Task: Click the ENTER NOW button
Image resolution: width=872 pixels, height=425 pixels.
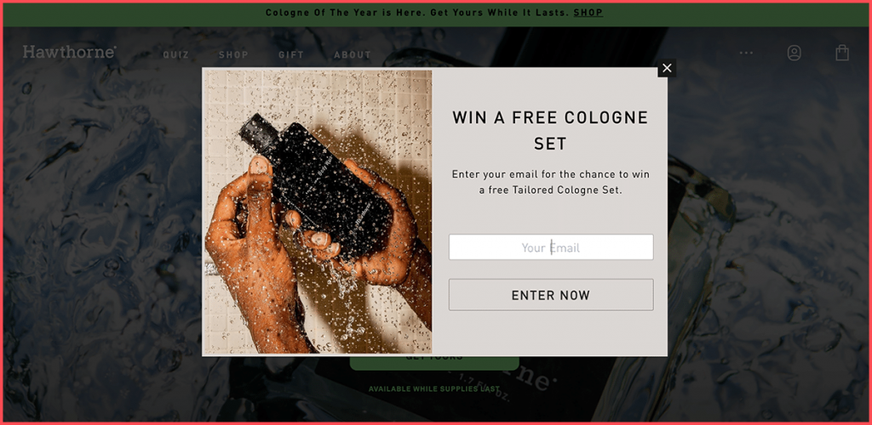Action: tap(551, 295)
